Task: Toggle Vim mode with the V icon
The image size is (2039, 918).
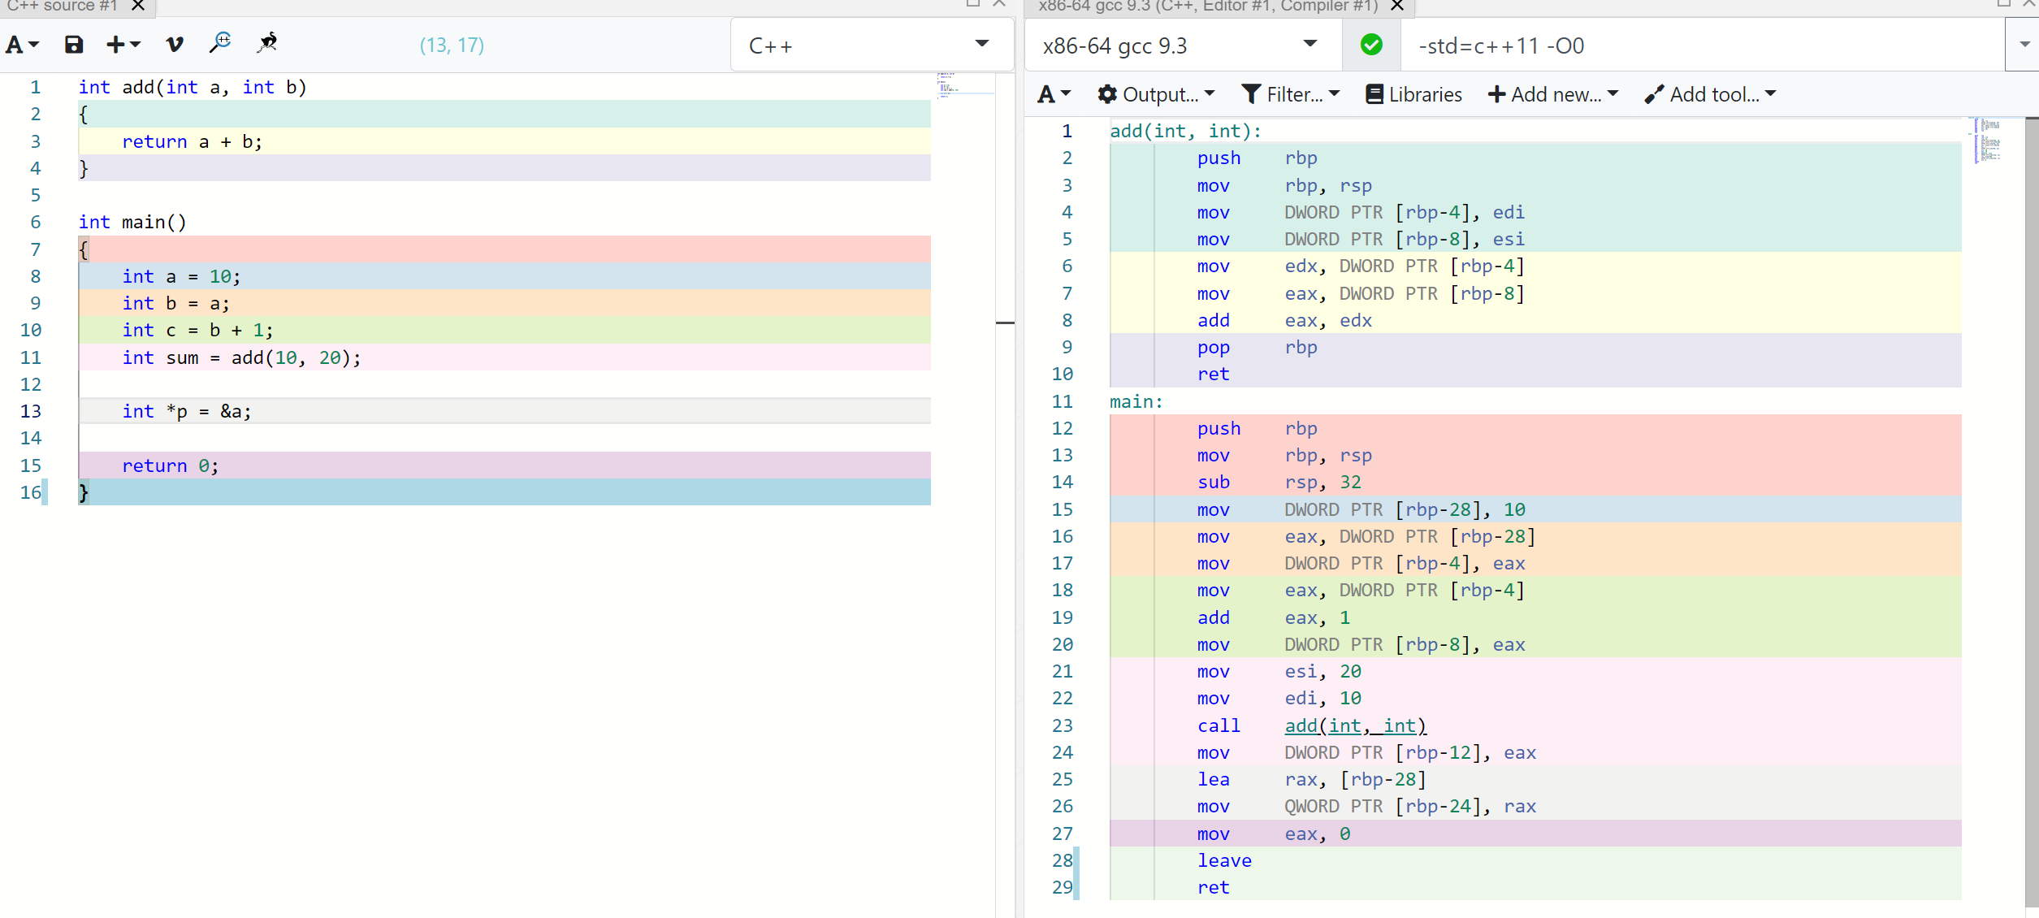Action: (x=174, y=45)
